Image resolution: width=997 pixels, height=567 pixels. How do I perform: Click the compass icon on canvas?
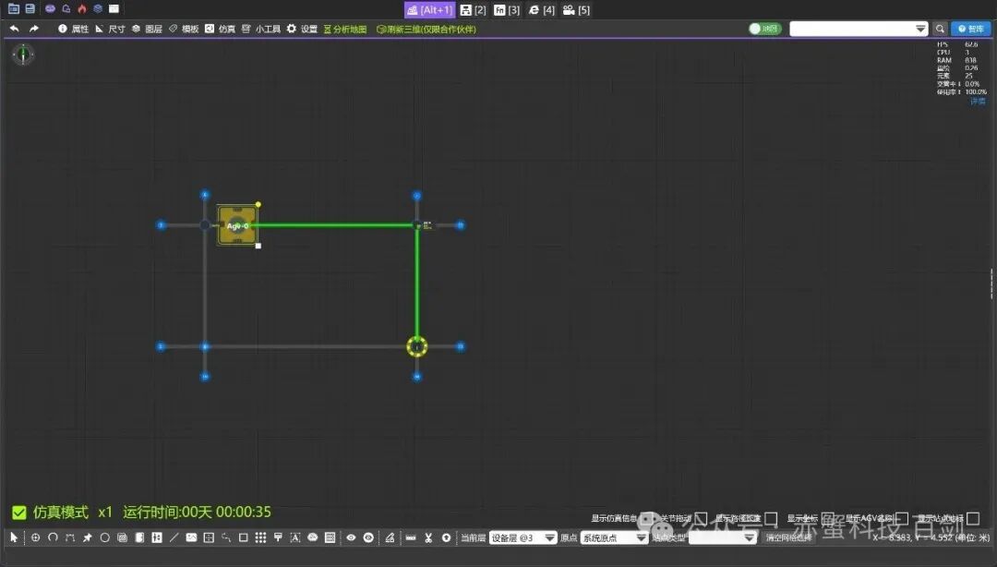click(x=23, y=54)
